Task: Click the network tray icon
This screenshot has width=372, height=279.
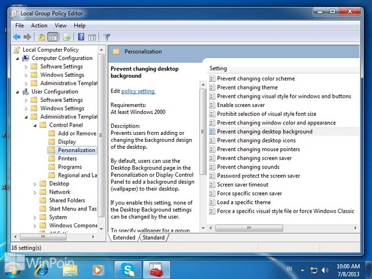Action: (x=313, y=270)
